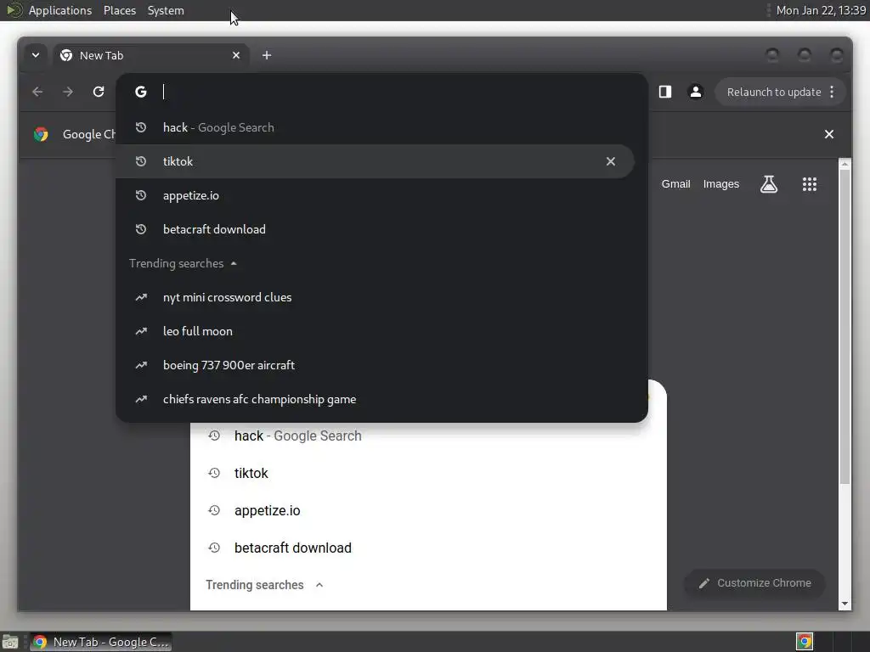
Task: Select boeing 737 900er aircraft trend
Action: (375, 365)
